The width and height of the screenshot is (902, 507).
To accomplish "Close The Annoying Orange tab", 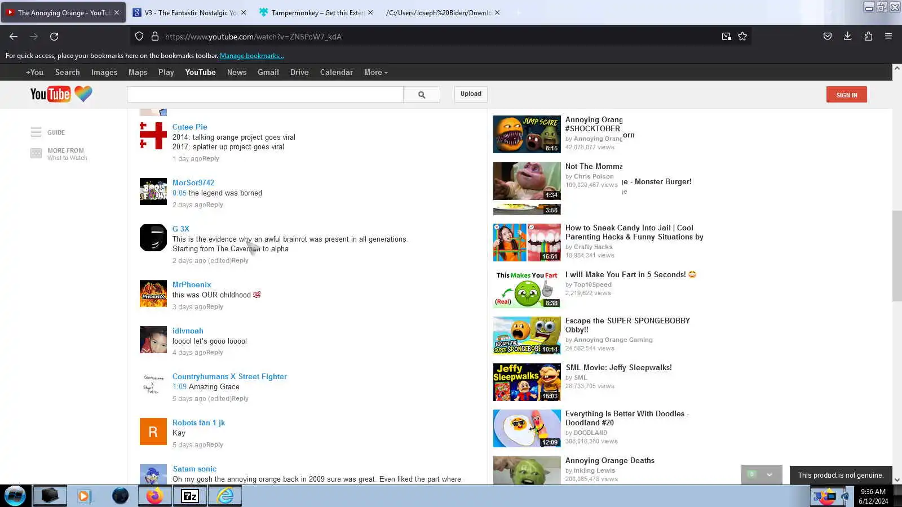I will [117, 12].
